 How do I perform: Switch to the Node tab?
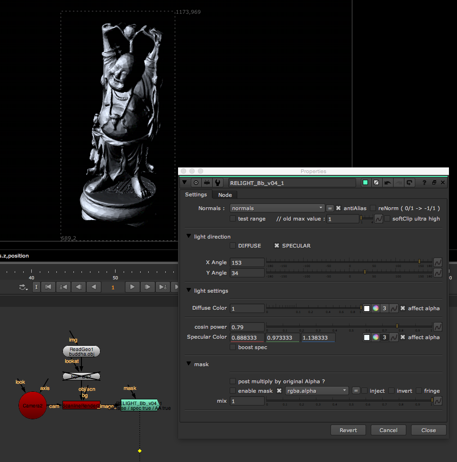pos(225,195)
